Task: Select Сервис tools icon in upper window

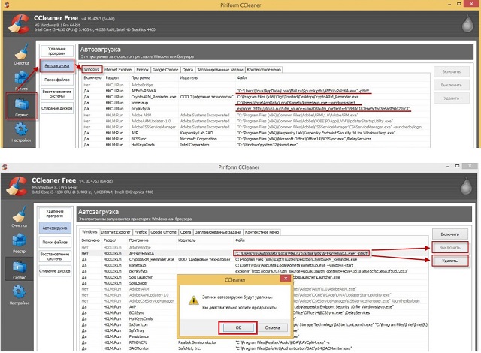Action: pyautogui.click(x=21, y=106)
